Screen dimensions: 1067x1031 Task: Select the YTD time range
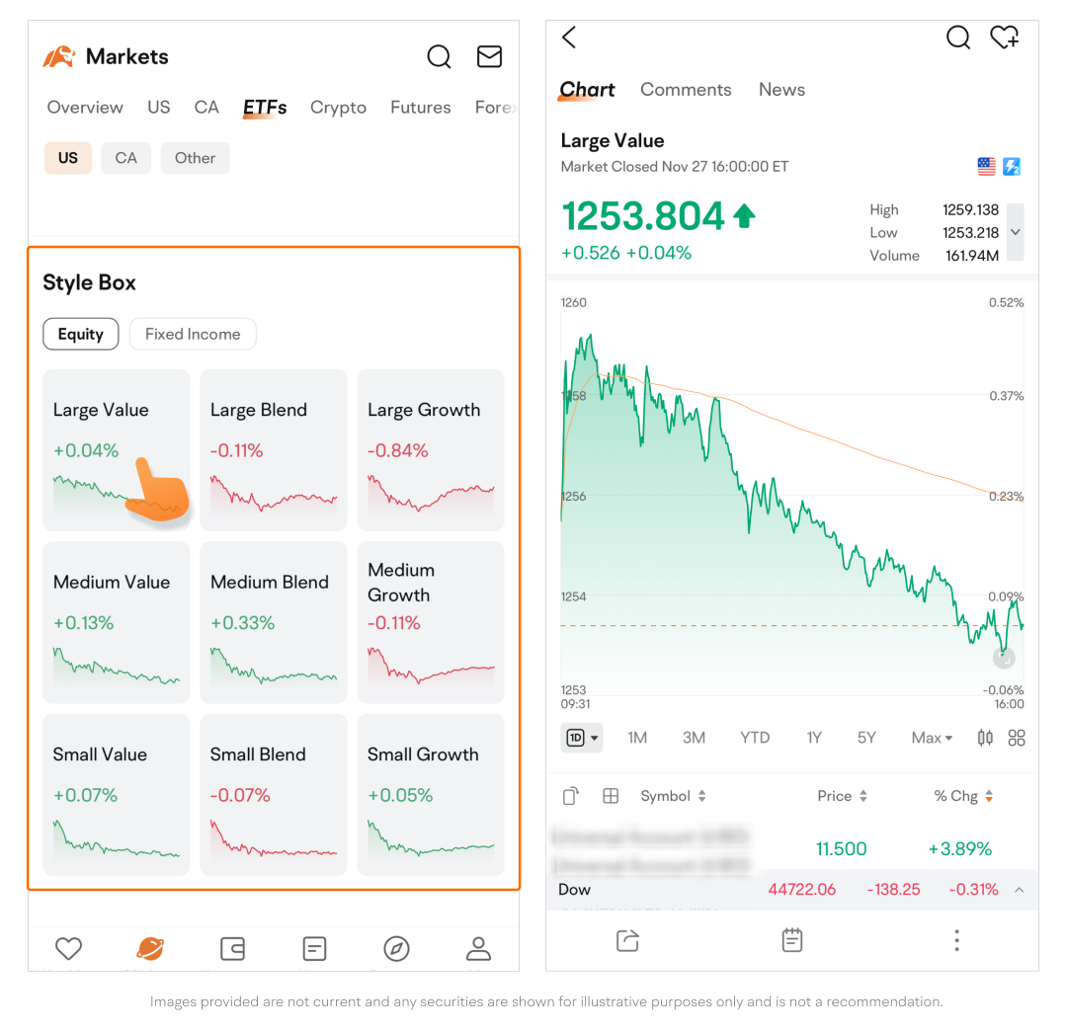pyautogui.click(x=755, y=738)
